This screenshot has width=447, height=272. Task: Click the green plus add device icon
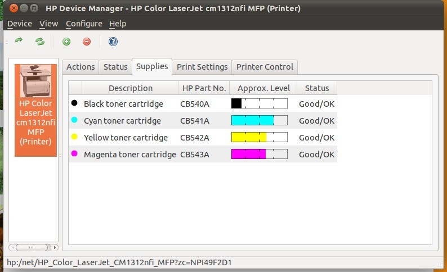click(66, 42)
